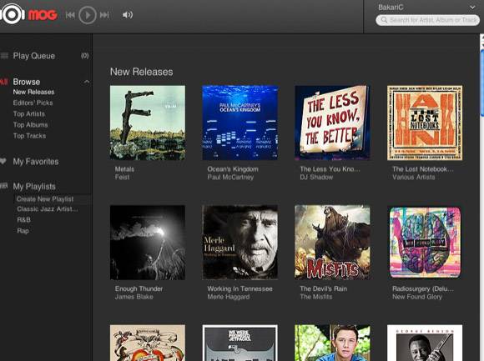Open Top Tracks list
This screenshot has width=484, height=361.
(x=29, y=136)
